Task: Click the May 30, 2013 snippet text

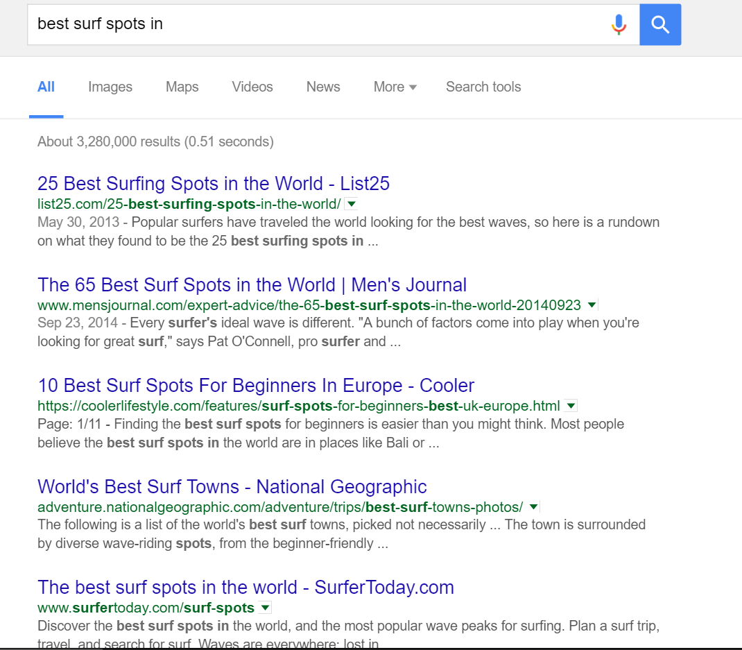Action: point(348,232)
